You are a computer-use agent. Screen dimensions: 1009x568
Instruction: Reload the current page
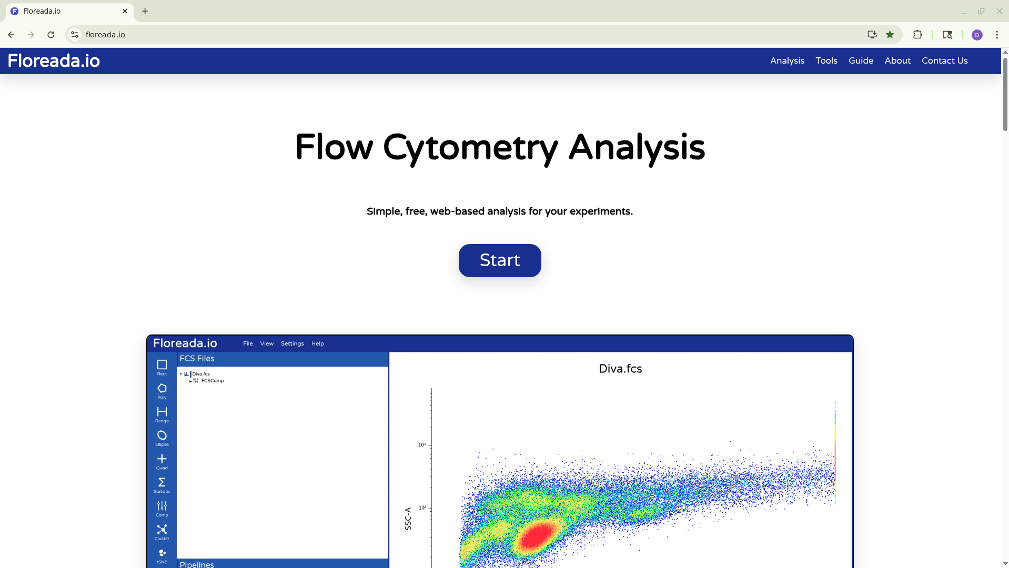(x=51, y=35)
